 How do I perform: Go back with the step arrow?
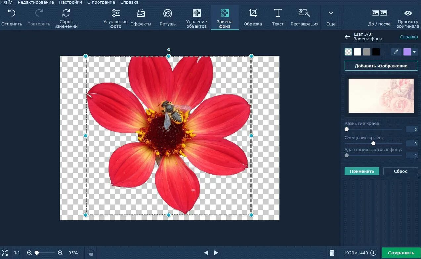point(347,37)
